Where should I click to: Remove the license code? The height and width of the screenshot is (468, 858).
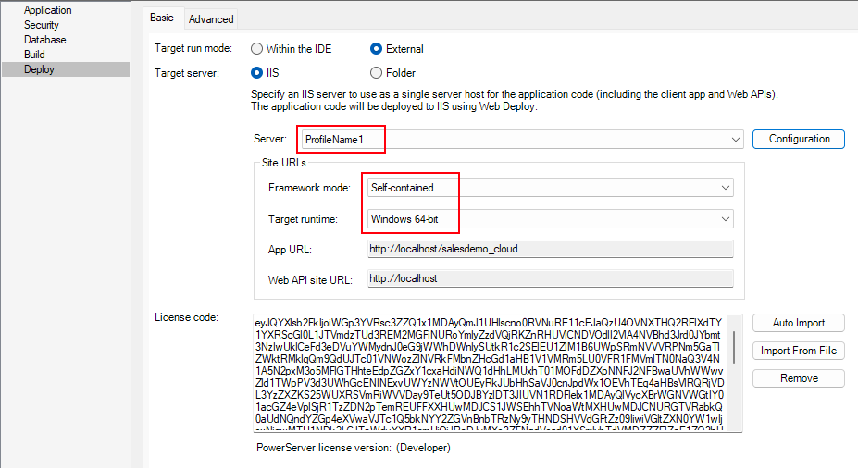click(798, 378)
